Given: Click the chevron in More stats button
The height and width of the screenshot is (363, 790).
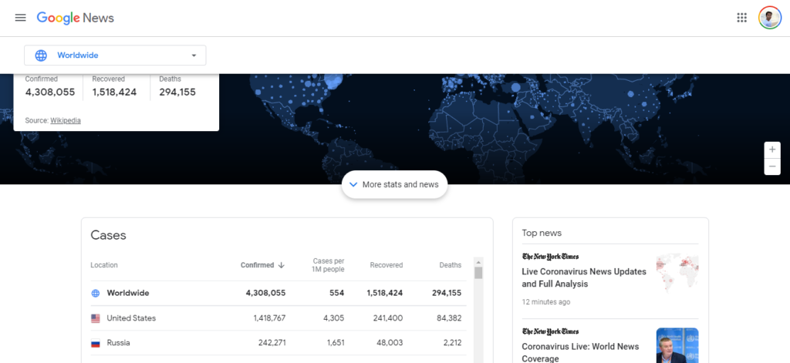Looking at the screenshot, I should click(353, 184).
